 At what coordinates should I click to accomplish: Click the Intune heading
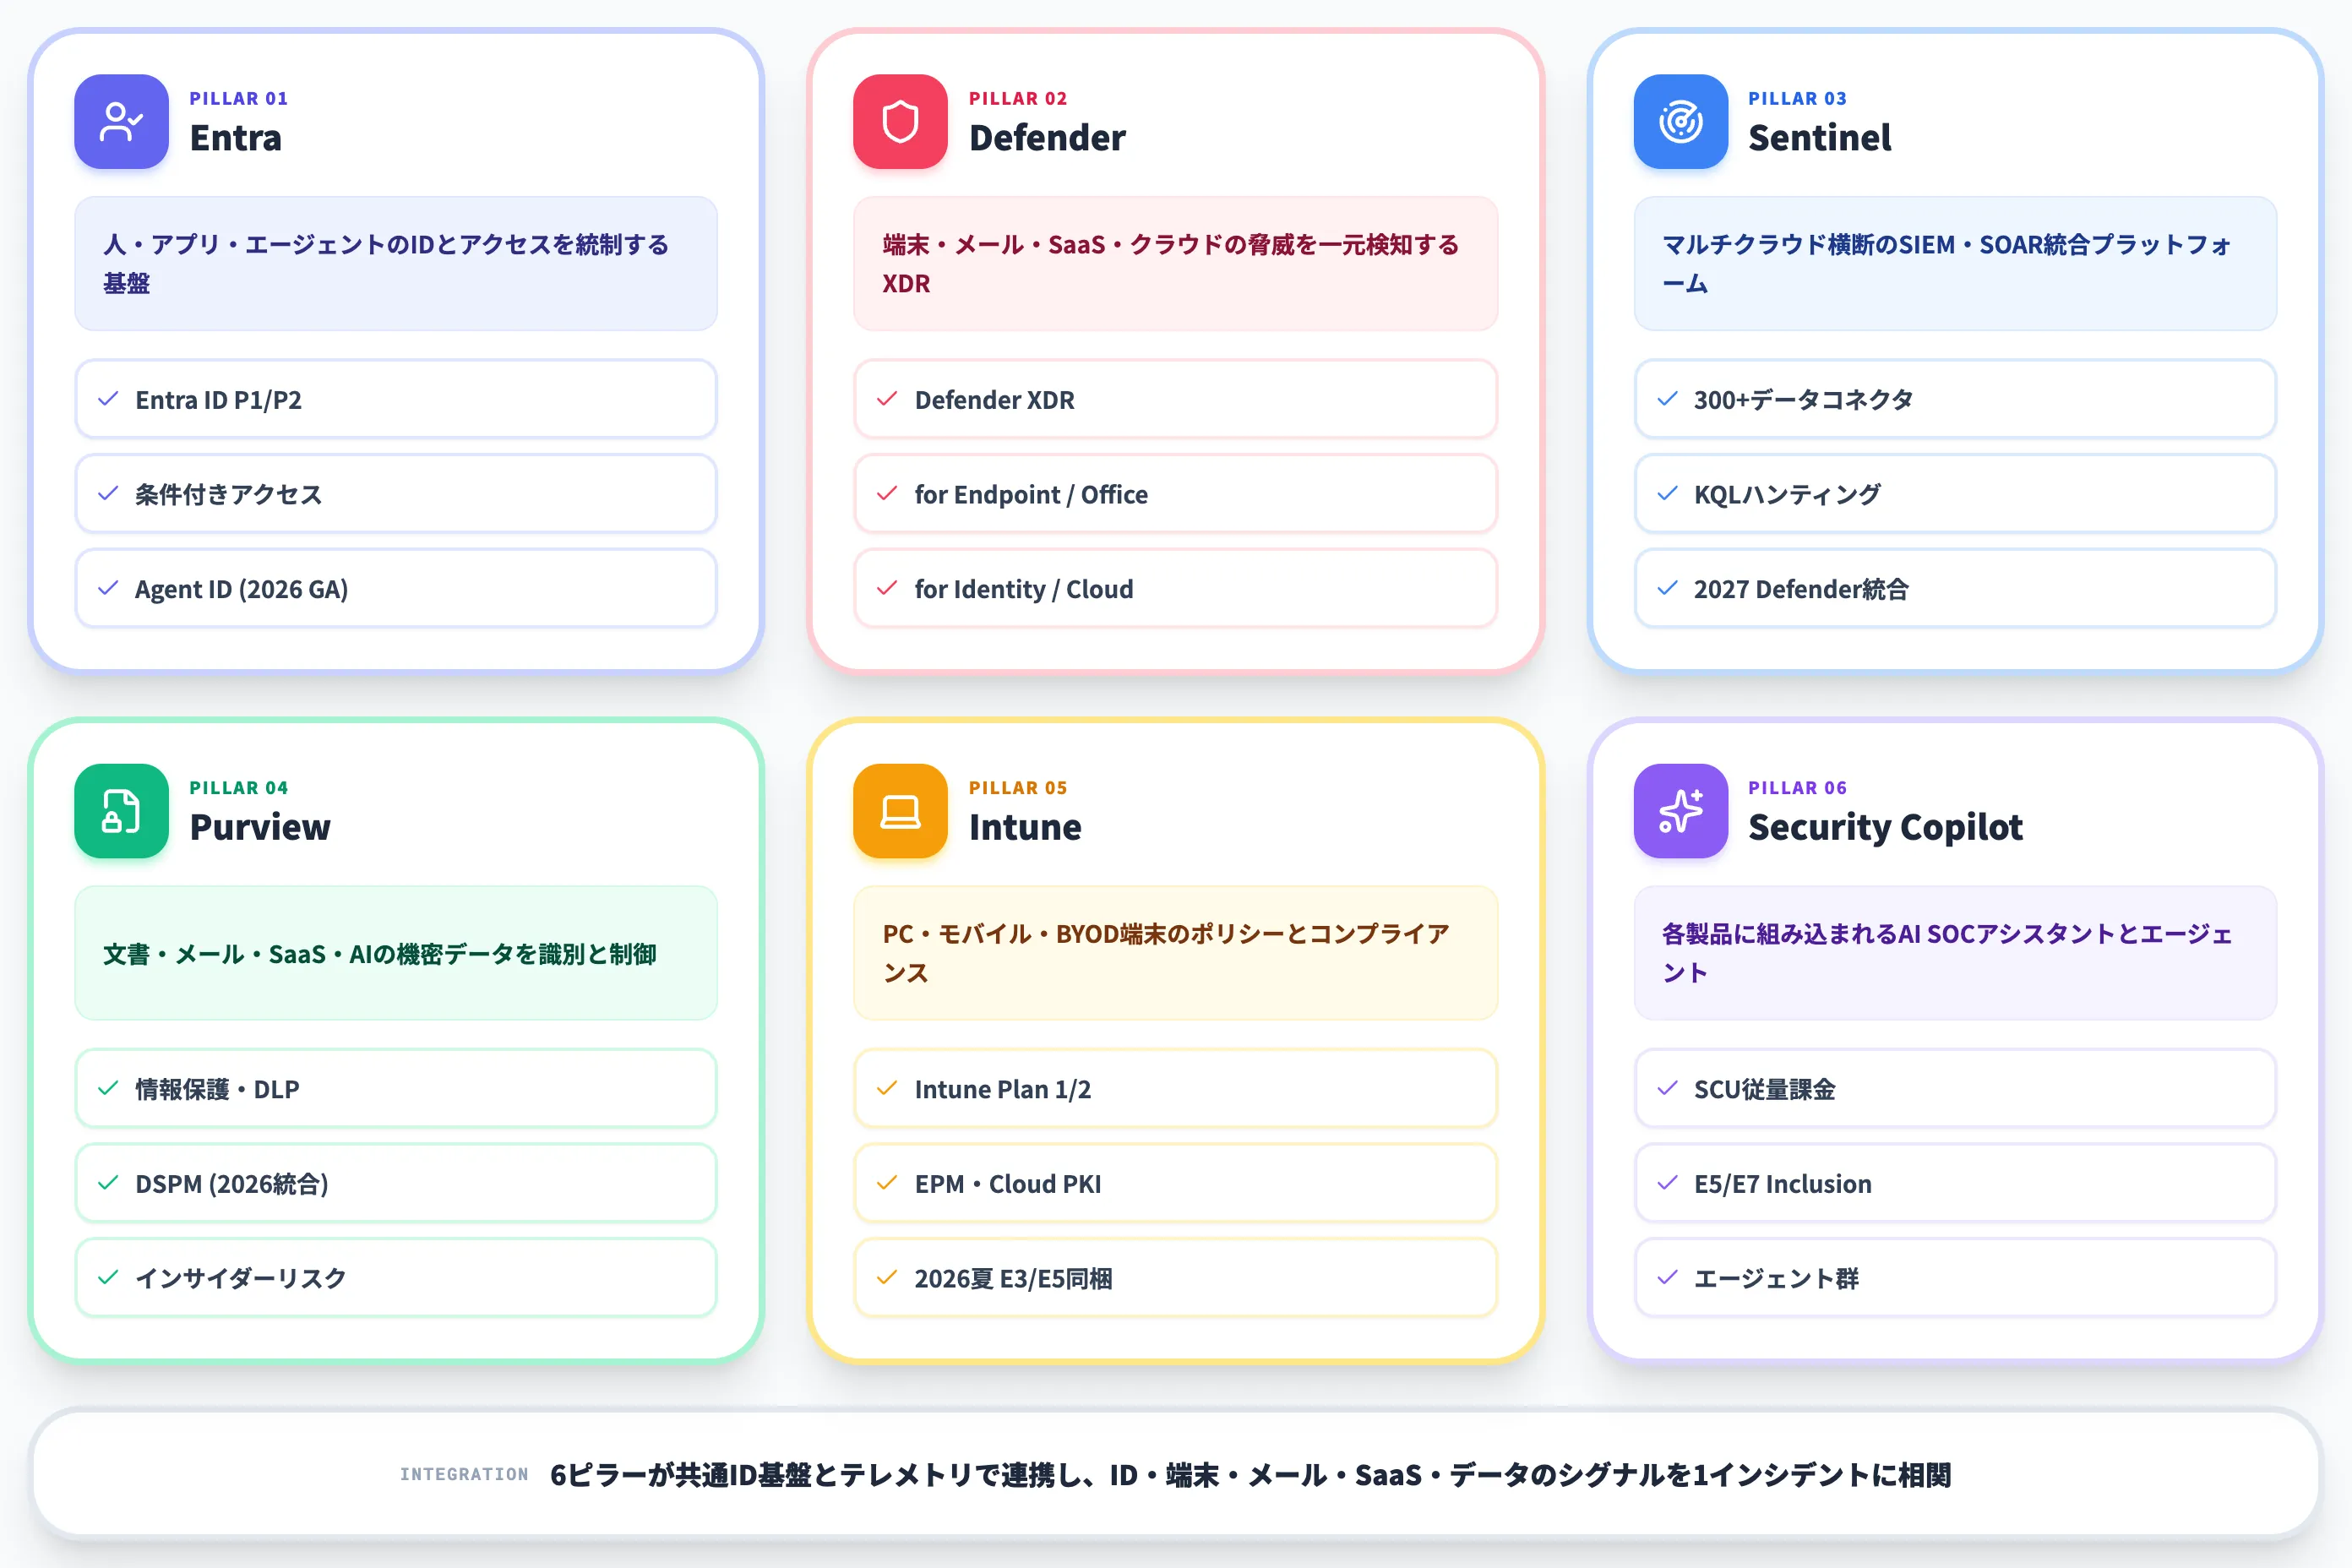[x=1025, y=827]
